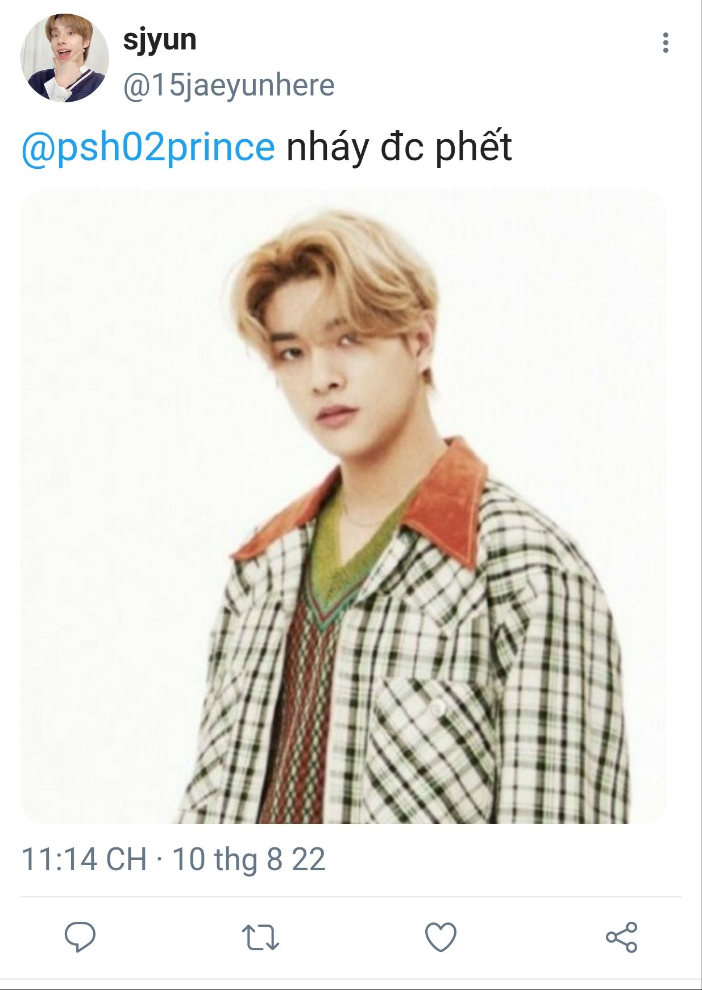Click the date 10 thg 8 22

248,859
